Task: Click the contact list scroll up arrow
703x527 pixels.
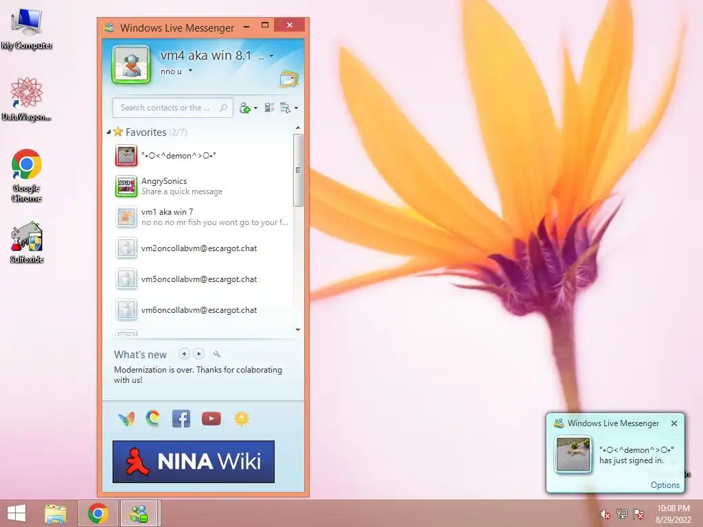Action: (x=298, y=128)
